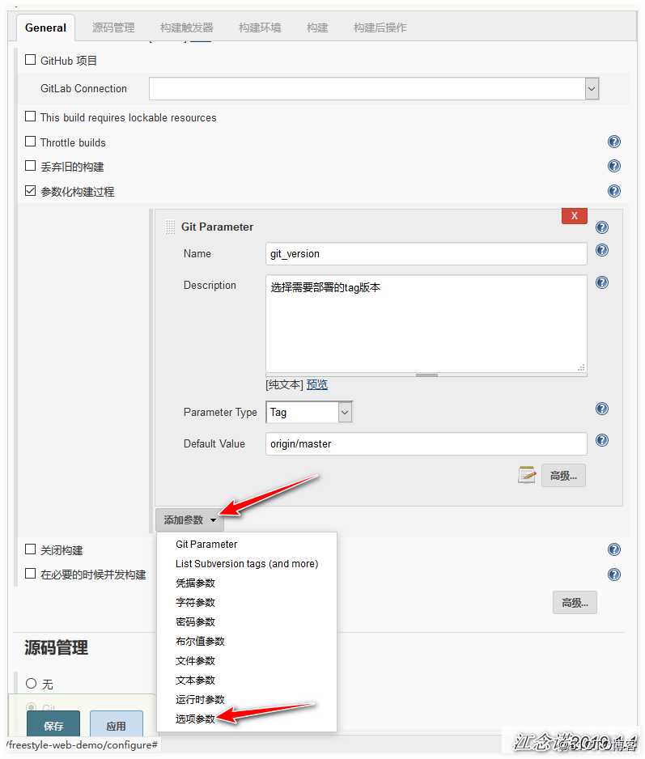Choose List Subversion tags menu item
The width and height of the screenshot is (645, 759).
(x=247, y=564)
